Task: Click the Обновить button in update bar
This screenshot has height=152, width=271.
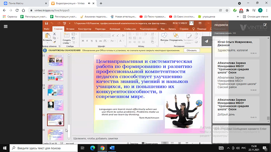Action: pos(191,50)
